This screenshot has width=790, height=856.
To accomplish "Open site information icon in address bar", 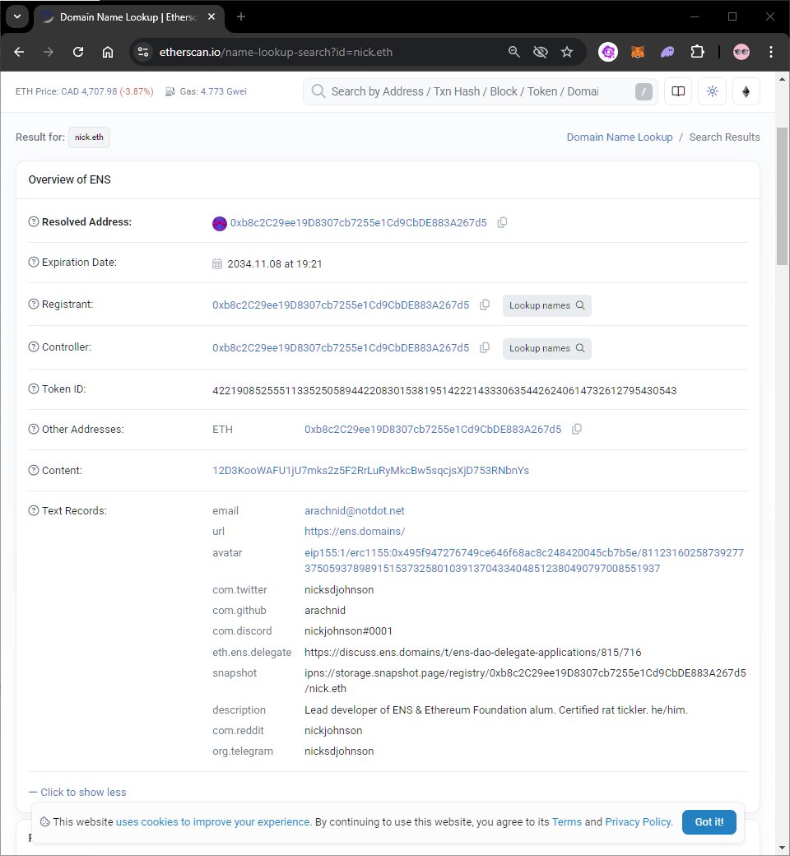I will pyautogui.click(x=143, y=52).
